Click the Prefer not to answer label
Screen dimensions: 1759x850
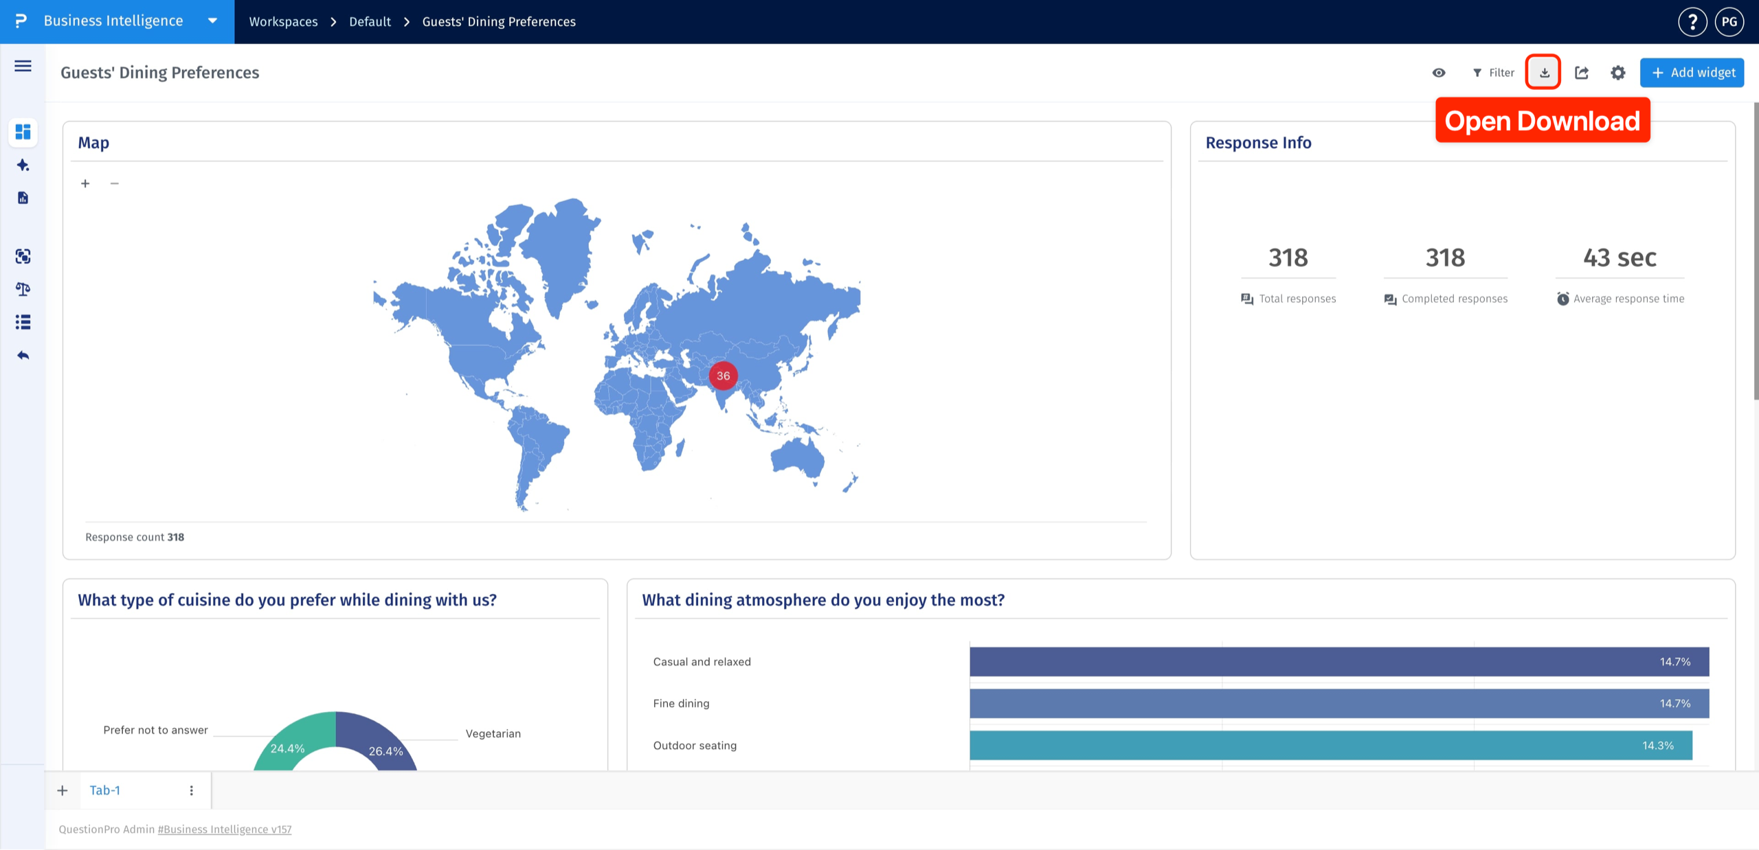point(155,730)
